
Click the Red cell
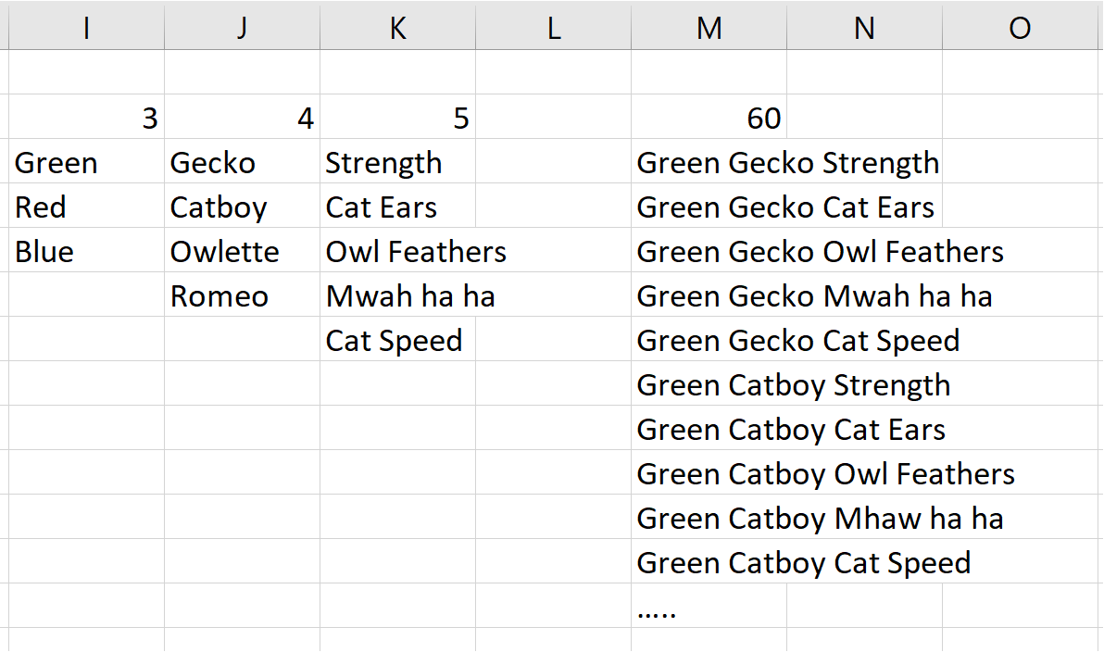(x=86, y=207)
